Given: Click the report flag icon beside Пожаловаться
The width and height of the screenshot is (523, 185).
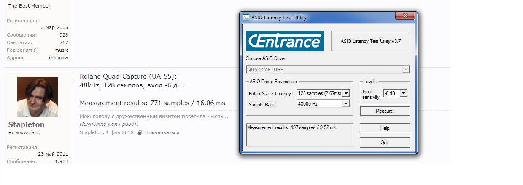Looking at the screenshot, I should tap(140, 132).
